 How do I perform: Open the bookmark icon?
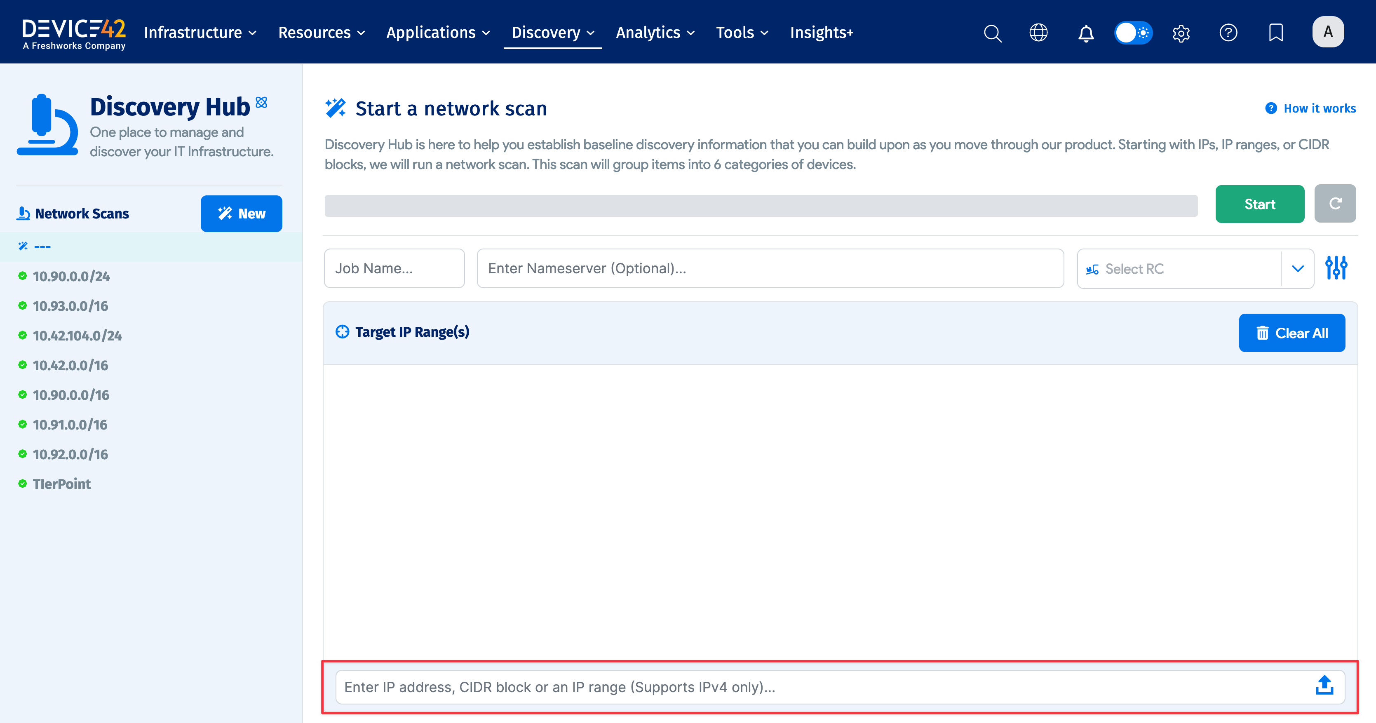coord(1275,33)
